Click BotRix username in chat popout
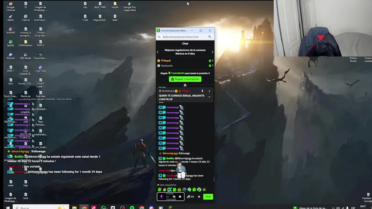This screenshot has height=209, width=372. click(170, 158)
